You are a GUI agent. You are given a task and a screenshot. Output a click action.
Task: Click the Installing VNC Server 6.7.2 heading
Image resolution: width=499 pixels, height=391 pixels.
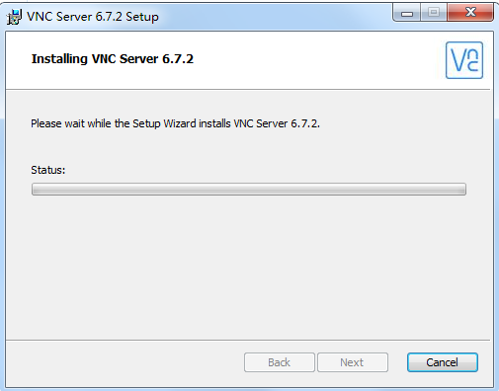tap(113, 59)
